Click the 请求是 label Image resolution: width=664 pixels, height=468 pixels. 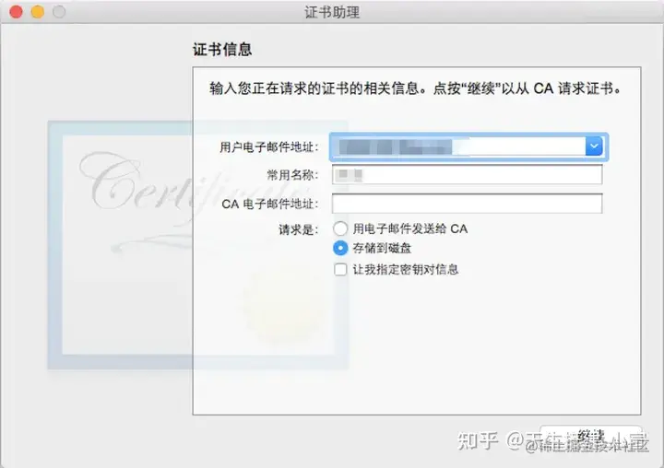[x=298, y=229]
